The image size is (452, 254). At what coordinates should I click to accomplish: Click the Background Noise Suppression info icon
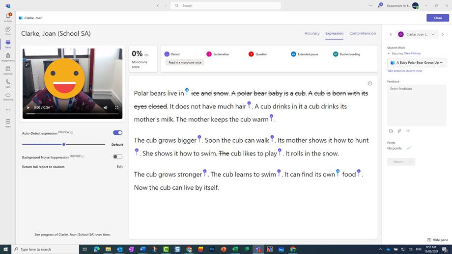(83, 157)
